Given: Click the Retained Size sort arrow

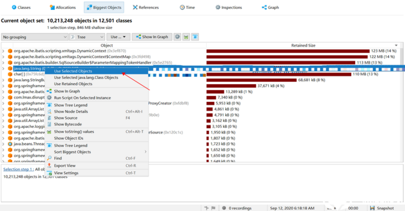Looking at the screenshot, I should 396,45.
